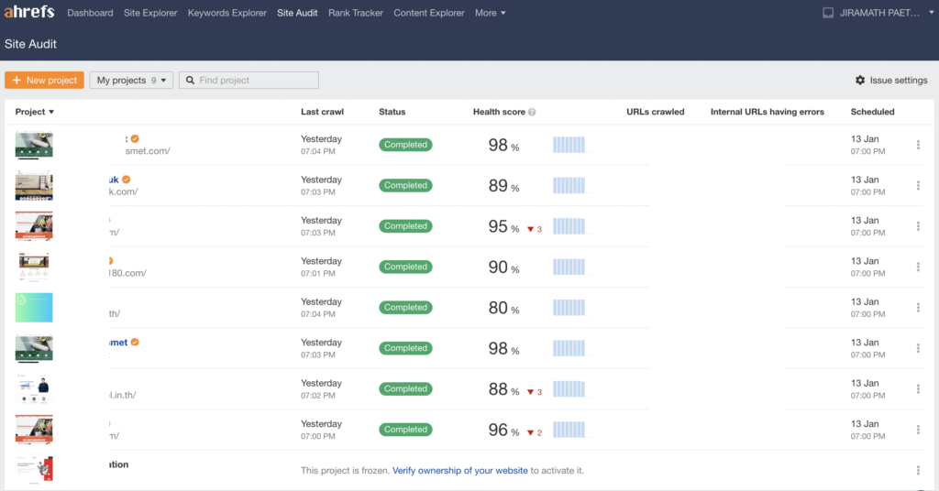Click the New project button
Screen dimensions: 939x491
click(x=44, y=80)
